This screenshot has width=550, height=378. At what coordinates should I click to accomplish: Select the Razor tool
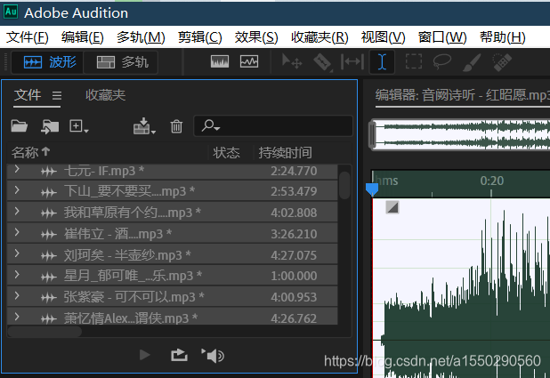pyautogui.click(x=322, y=62)
